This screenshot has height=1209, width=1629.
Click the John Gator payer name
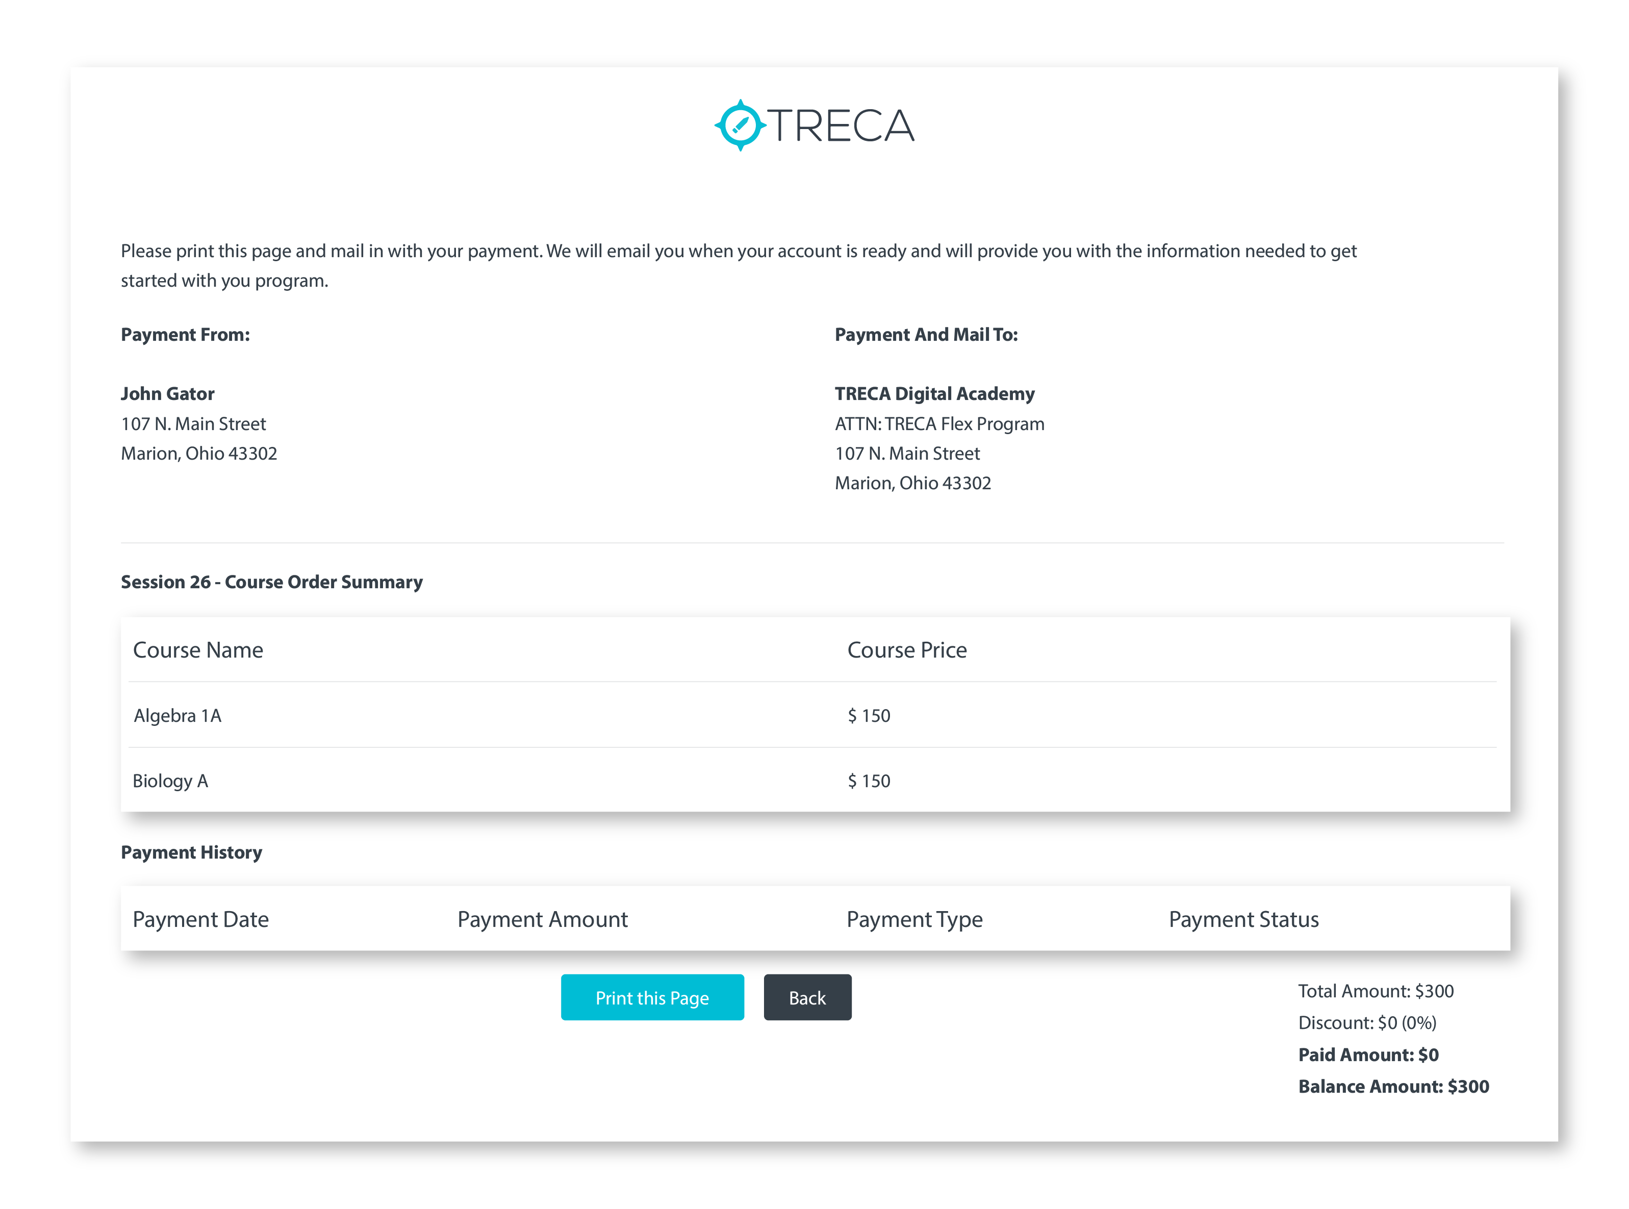167,394
